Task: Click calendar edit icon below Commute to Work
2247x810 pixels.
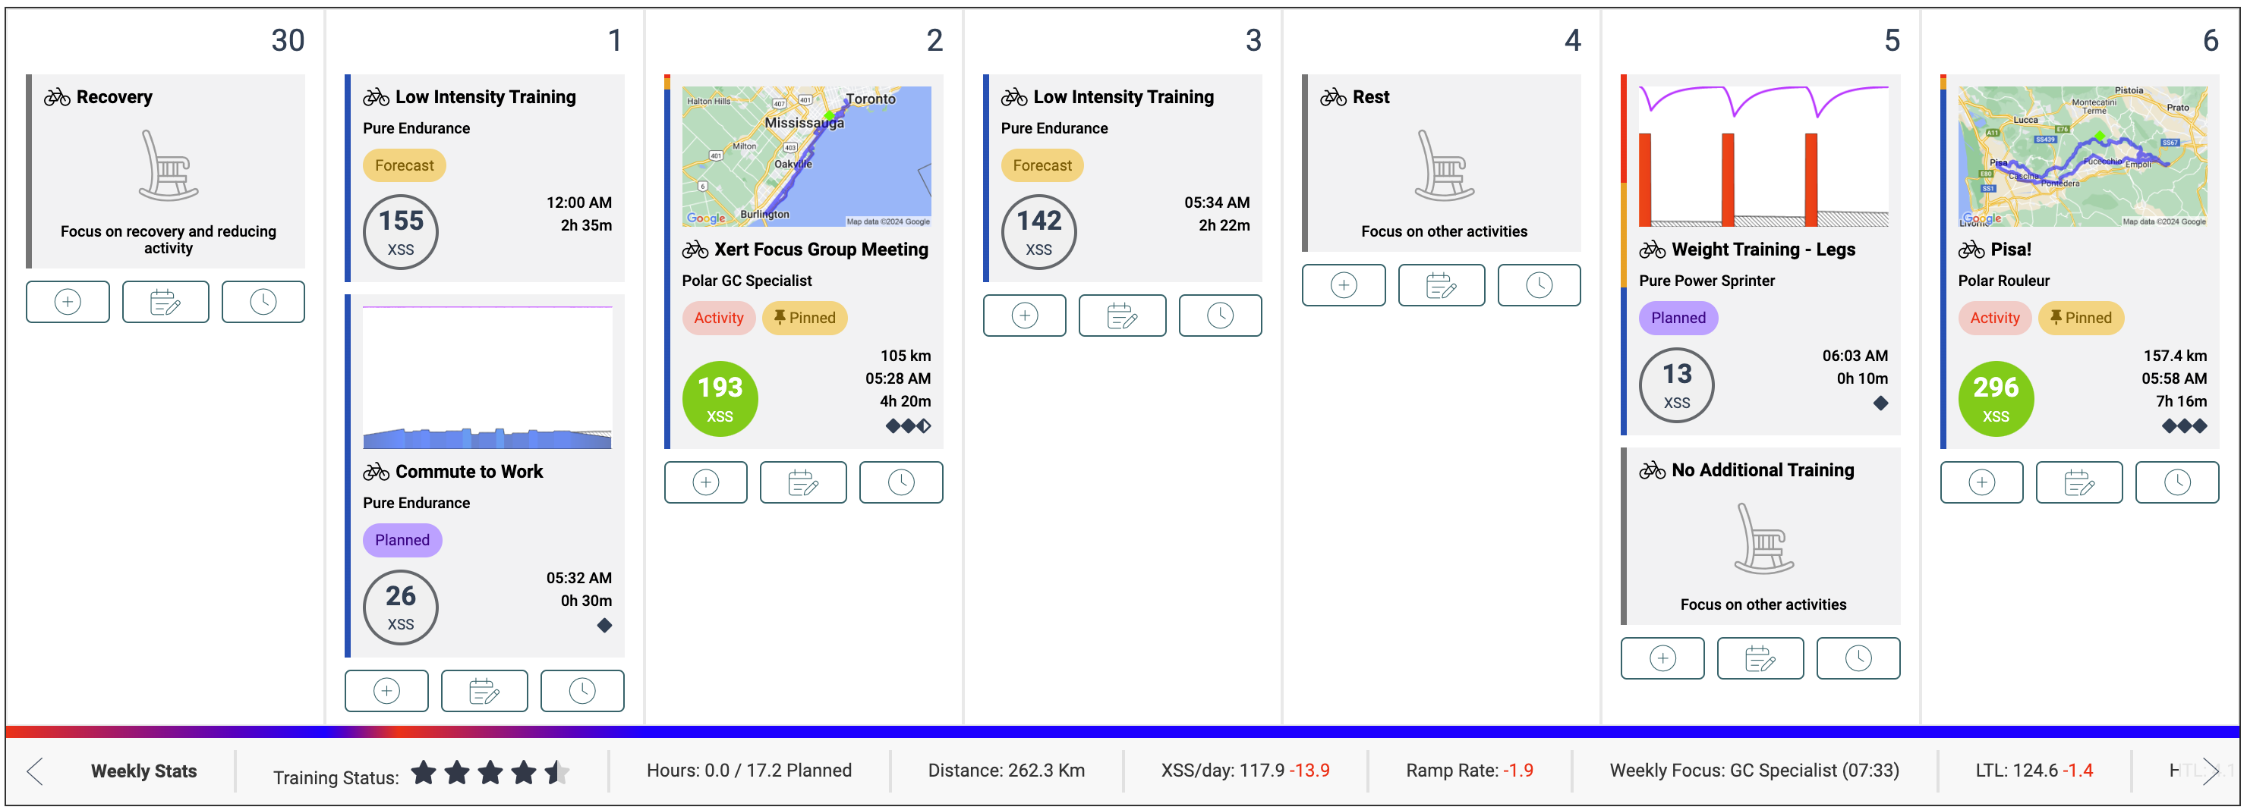Action: pos(484,691)
